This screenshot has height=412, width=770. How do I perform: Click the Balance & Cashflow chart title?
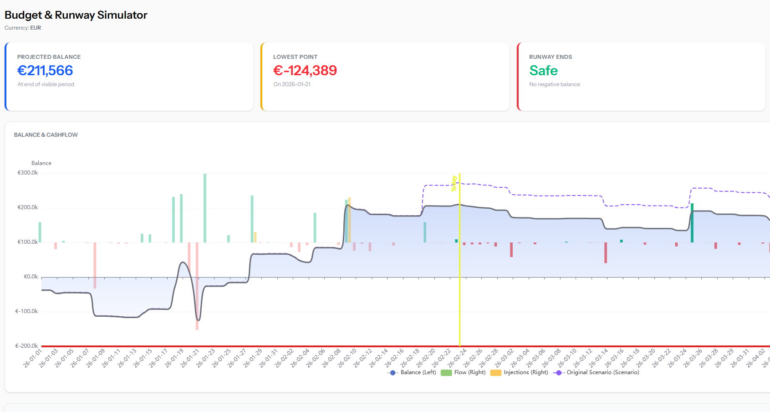tap(46, 135)
